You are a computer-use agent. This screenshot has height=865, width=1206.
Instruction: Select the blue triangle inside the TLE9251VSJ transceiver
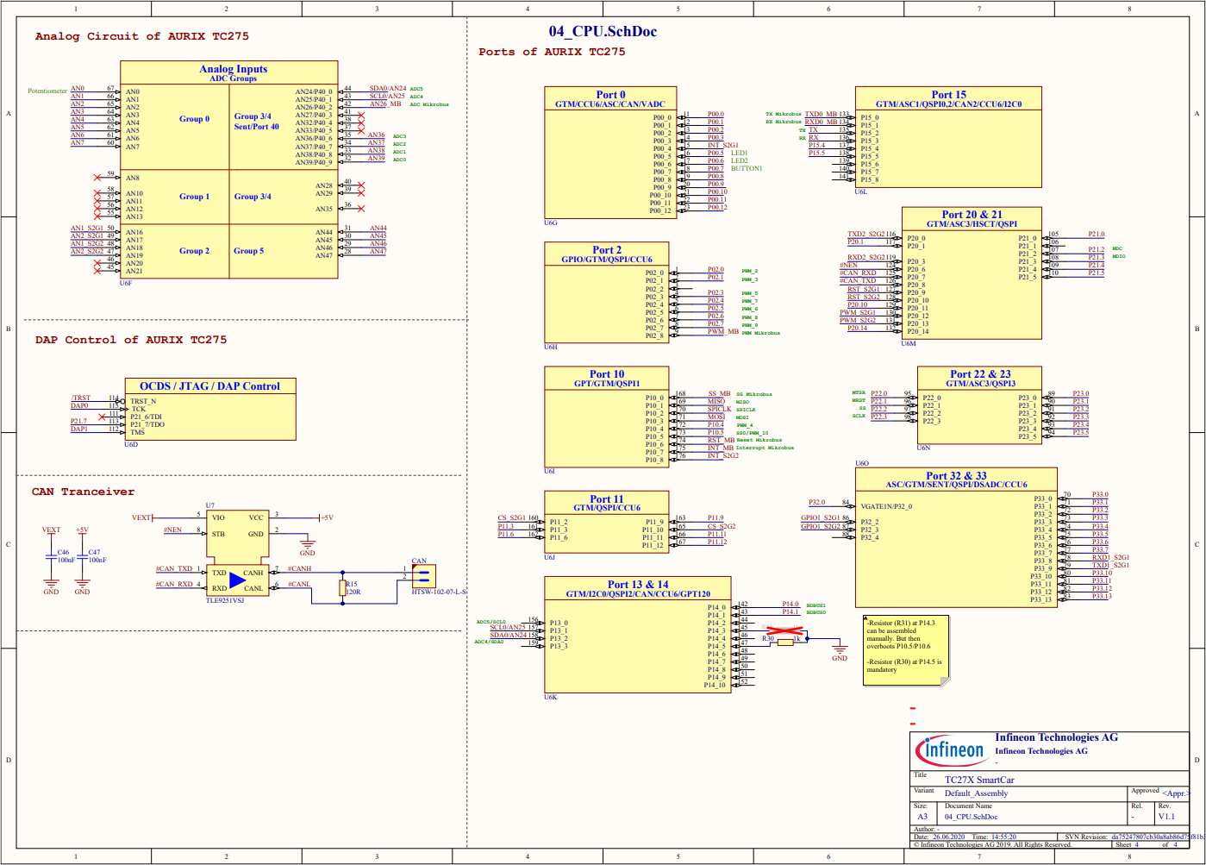click(x=237, y=580)
